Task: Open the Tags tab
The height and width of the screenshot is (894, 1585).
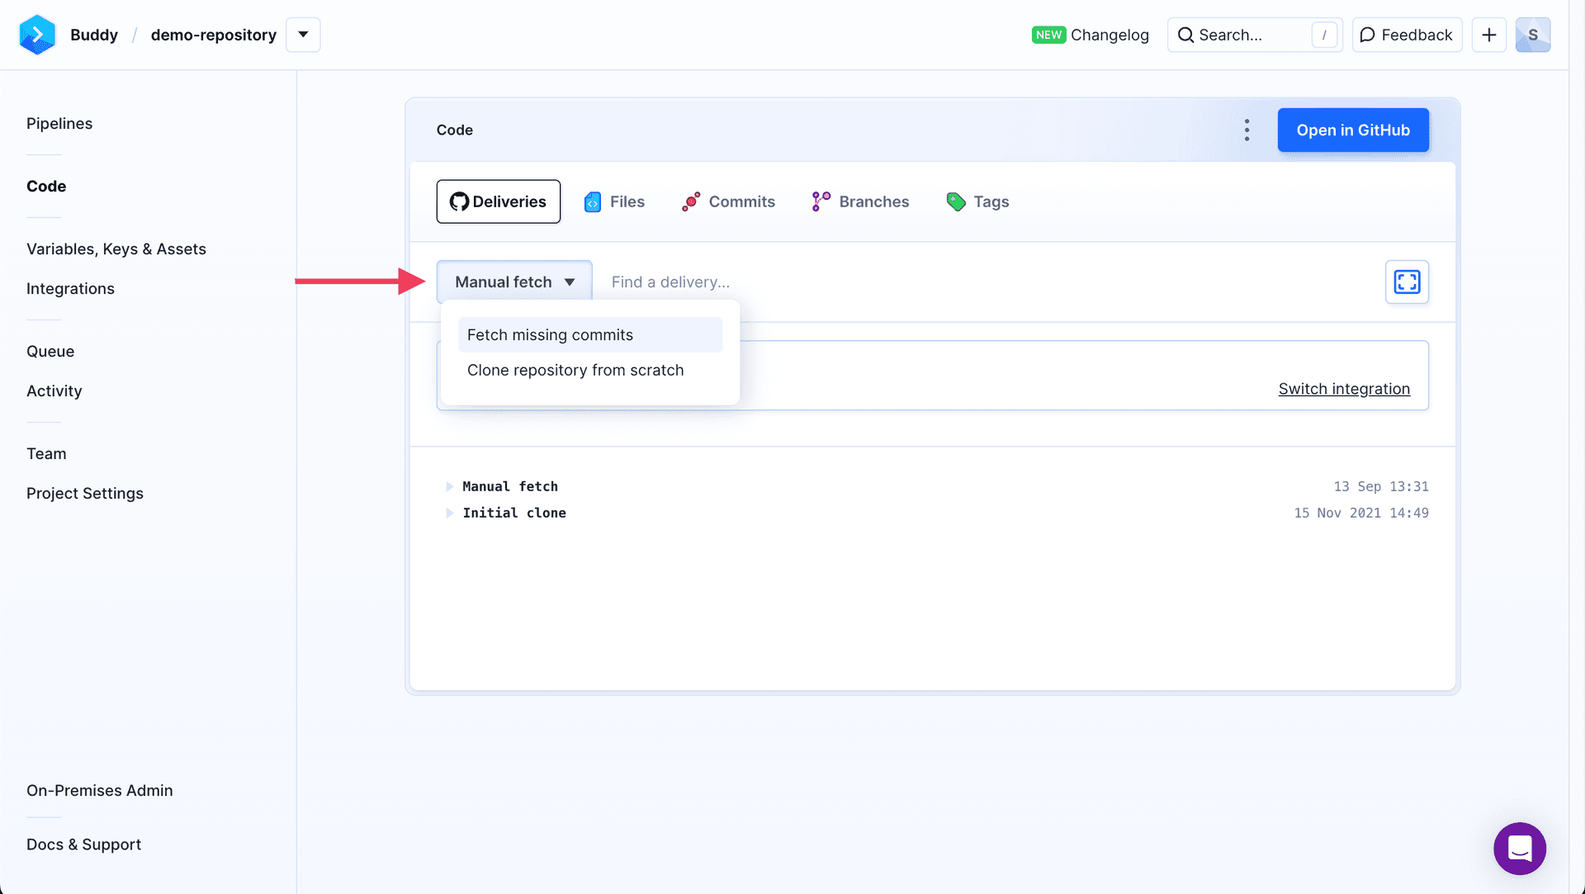Action: tap(977, 201)
